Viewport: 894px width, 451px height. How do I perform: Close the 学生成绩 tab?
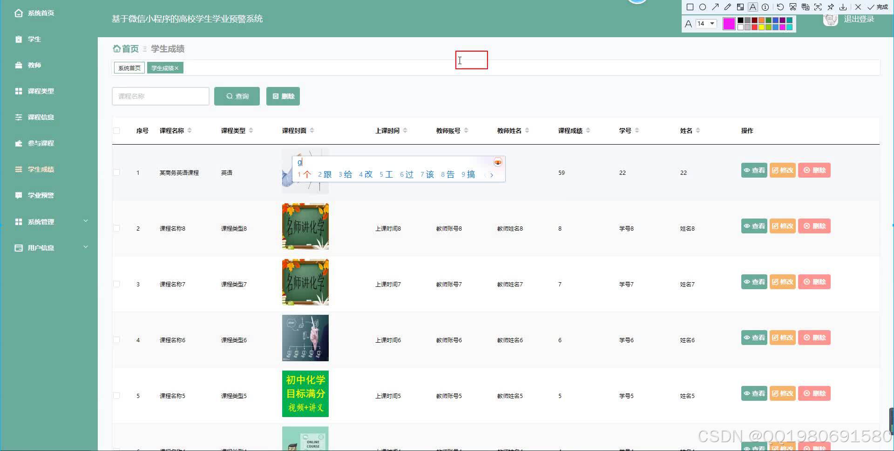click(x=177, y=68)
